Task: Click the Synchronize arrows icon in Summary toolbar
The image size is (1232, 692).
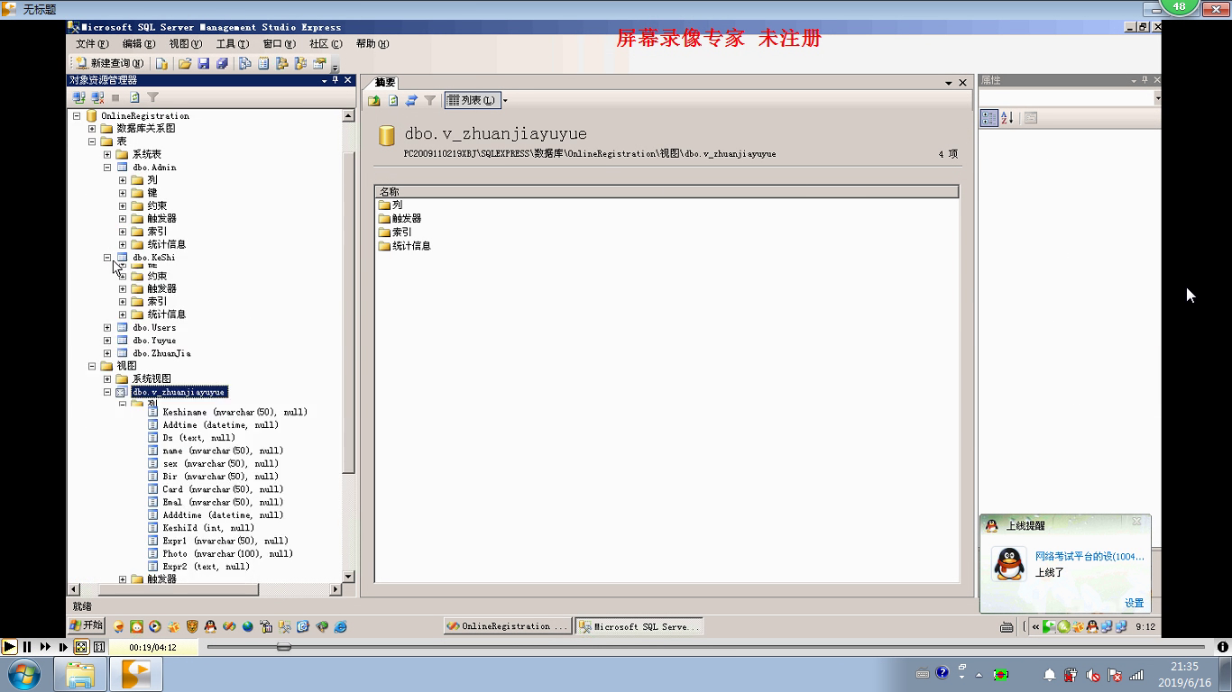Action: (x=412, y=100)
